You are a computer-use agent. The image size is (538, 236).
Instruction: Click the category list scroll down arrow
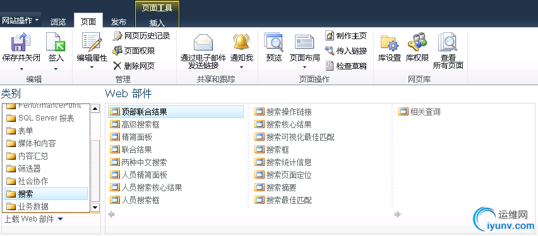(x=95, y=207)
